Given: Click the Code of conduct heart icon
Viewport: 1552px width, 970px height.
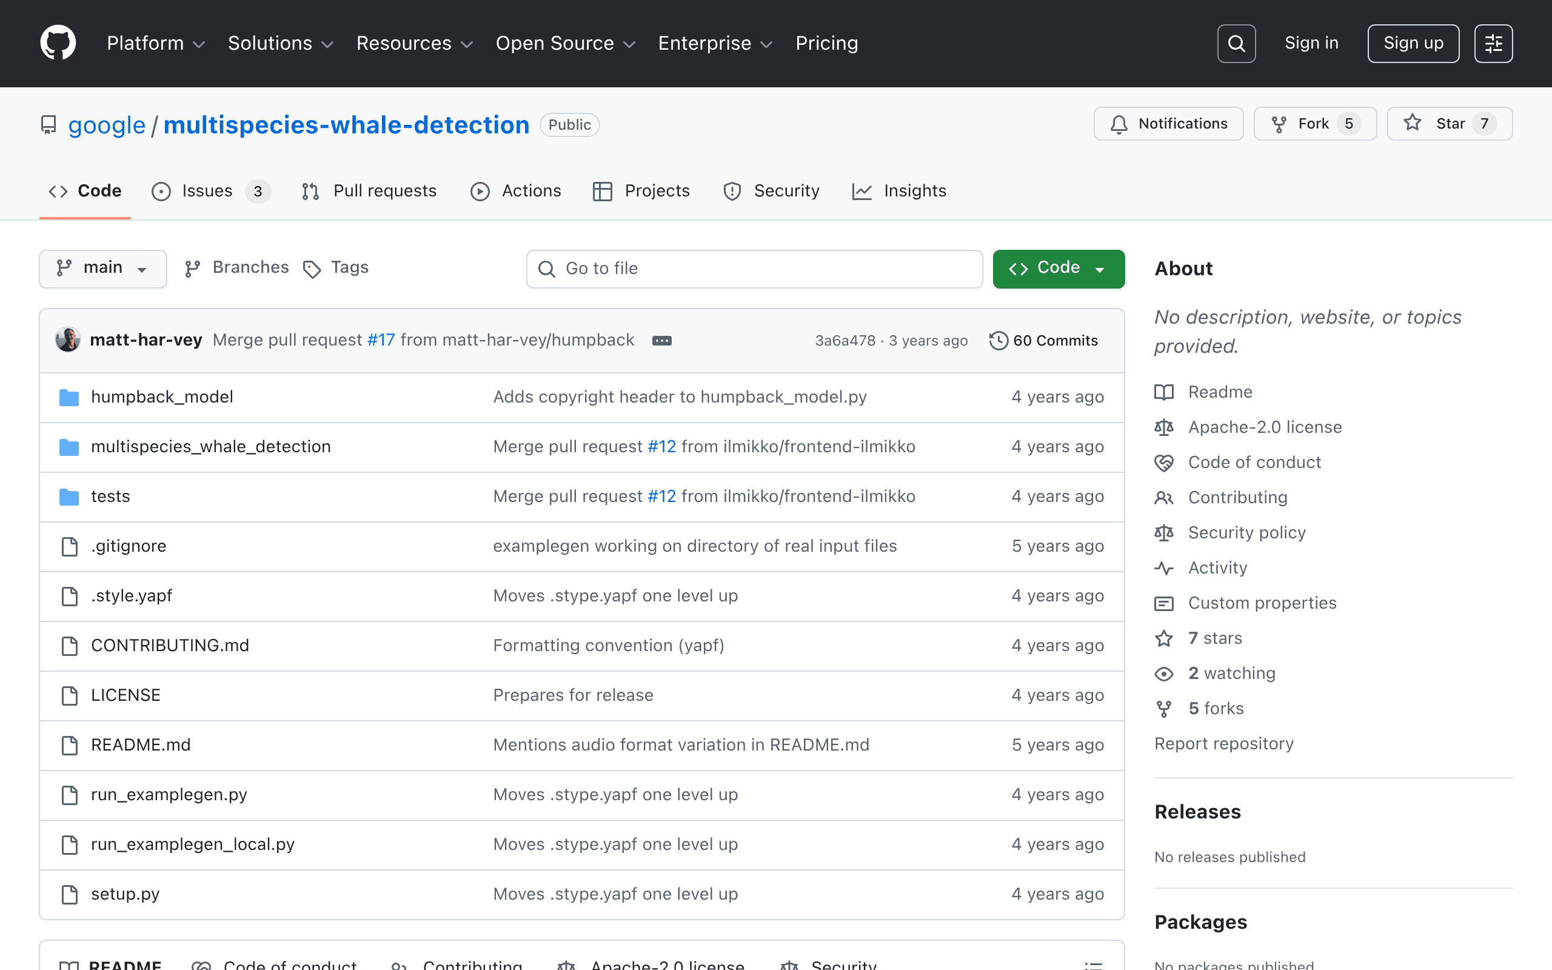Looking at the screenshot, I should 1164,463.
